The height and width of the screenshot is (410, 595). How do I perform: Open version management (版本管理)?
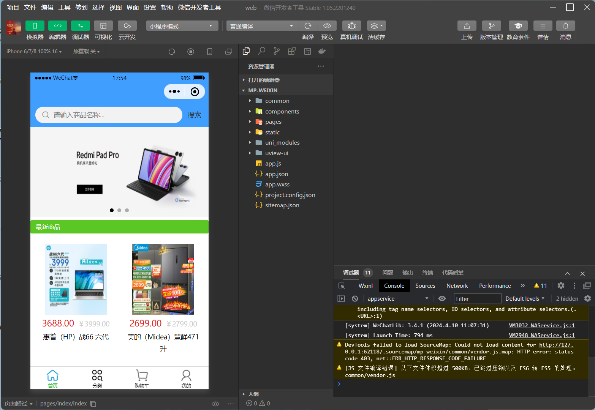click(x=492, y=26)
